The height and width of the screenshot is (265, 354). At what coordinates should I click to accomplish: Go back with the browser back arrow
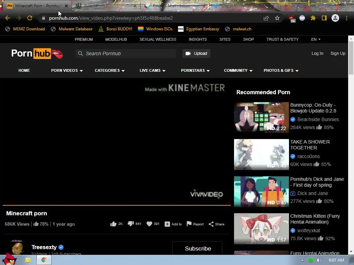(8, 18)
